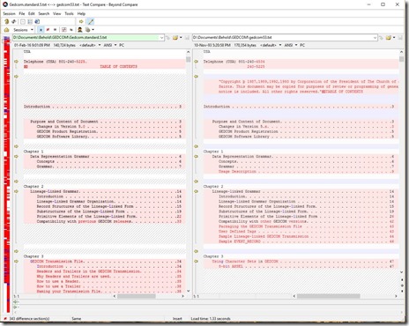The width and height of the screenshot is (409, 326).
Task: Click the left pane horizontal scrollbar thumb
Action: point(137,296)
